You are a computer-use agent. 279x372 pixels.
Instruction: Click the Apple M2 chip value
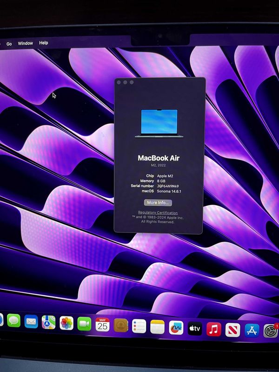tap(165, 176)
